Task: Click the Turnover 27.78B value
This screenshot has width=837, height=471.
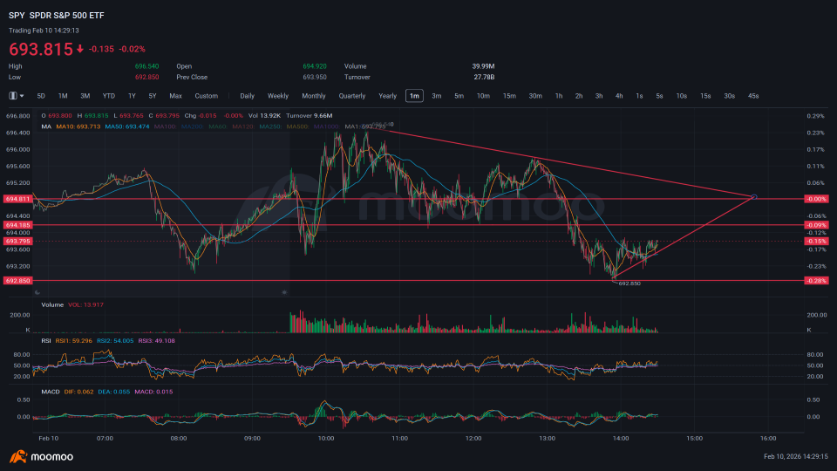Action: 484,78
